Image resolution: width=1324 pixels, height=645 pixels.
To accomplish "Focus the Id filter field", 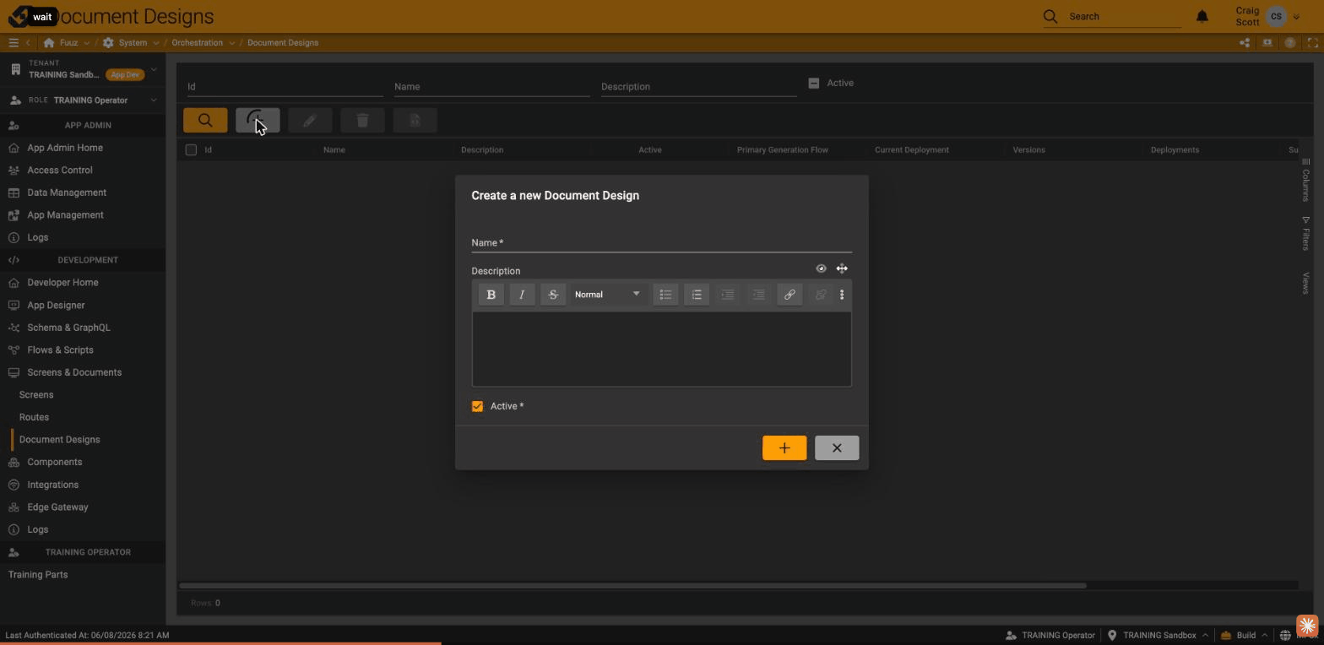I will [285, 86].
